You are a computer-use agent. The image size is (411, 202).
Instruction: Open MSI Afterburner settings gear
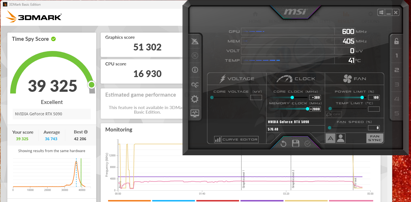point(195,99)
